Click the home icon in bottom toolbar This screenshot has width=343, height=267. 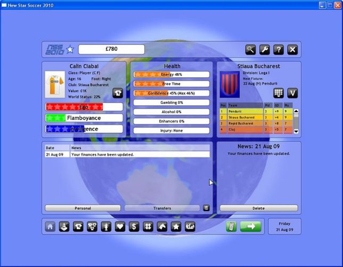50,226
